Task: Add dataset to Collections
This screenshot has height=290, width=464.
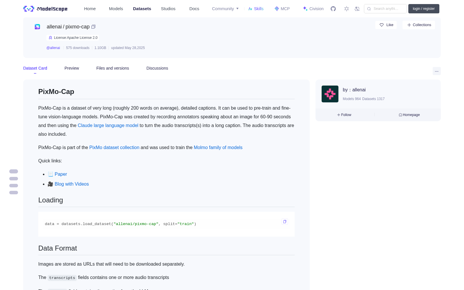Action: click(419, 25)
